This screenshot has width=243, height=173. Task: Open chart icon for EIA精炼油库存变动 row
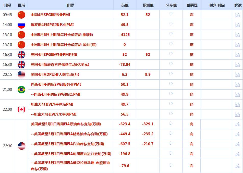(237, 134)
